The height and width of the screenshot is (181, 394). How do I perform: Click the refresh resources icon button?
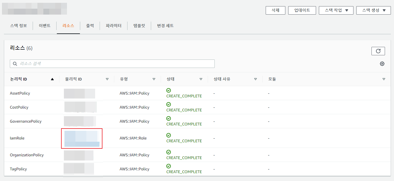point(378,51)
